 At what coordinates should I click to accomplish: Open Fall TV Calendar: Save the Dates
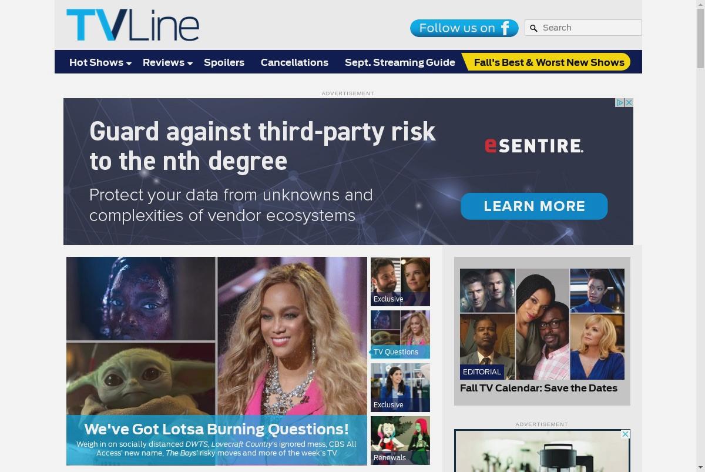[x=539, y=388]
